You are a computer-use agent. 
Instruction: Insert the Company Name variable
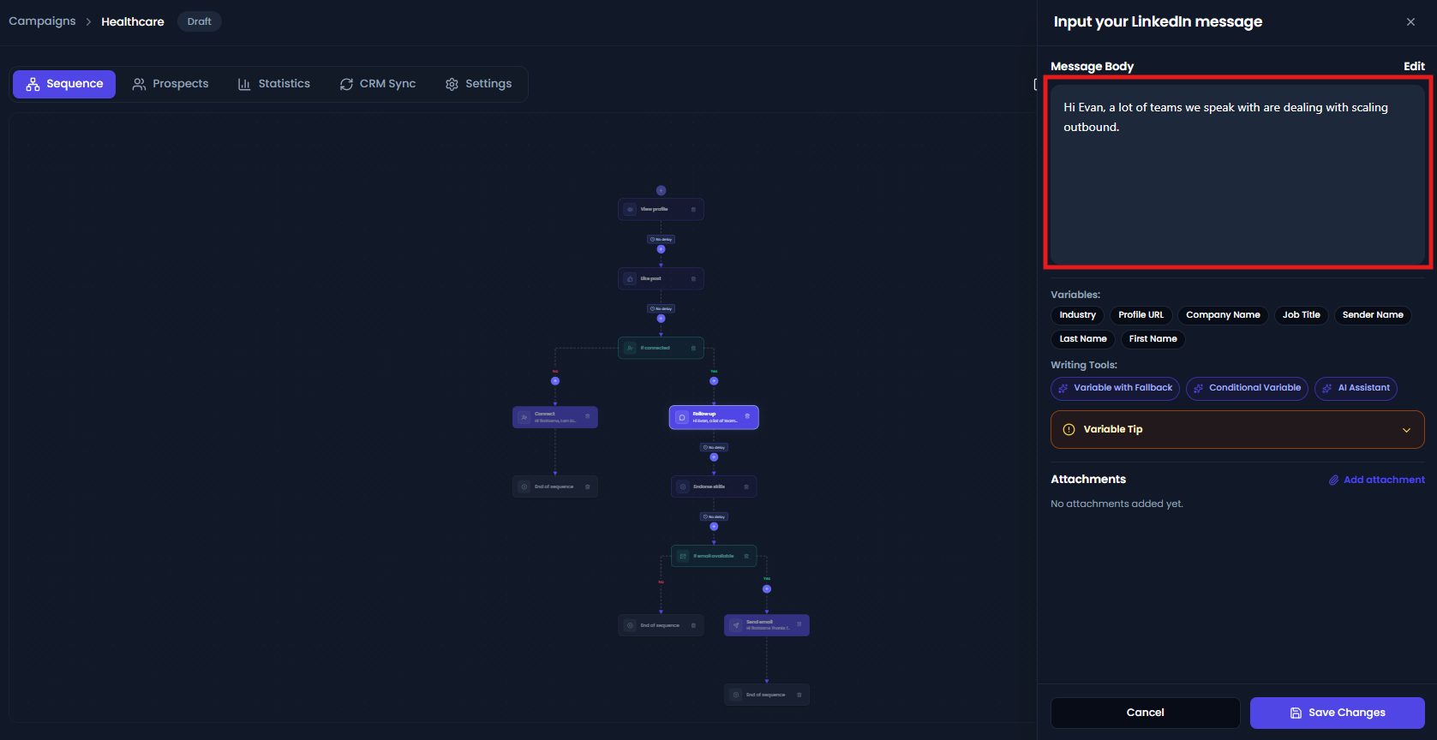pyautogui.click(x=1223, y=315)
